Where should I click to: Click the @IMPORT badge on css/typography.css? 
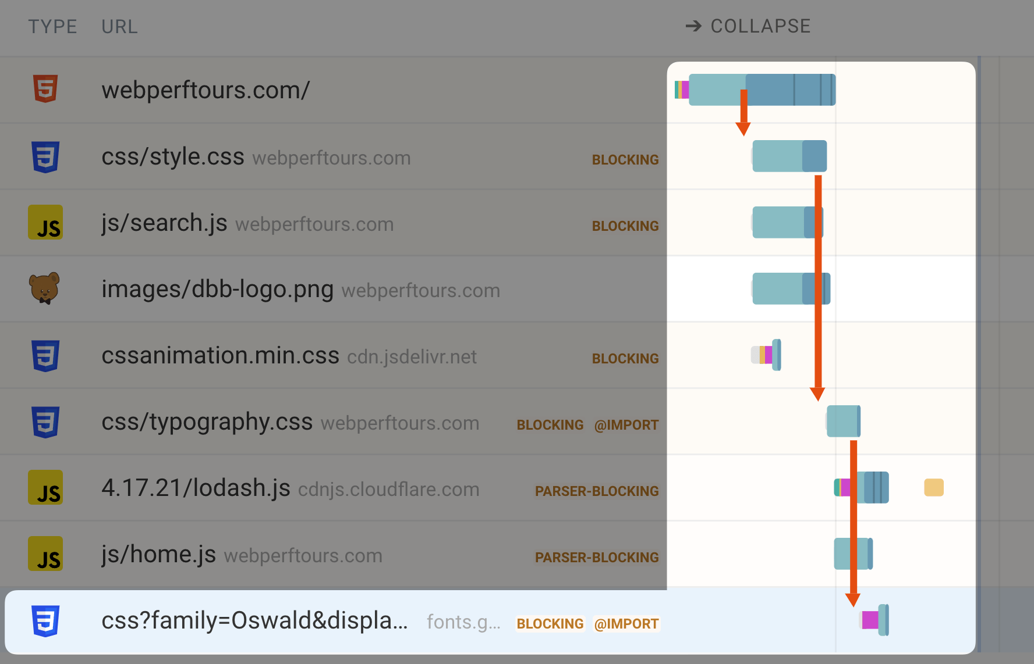626,425
